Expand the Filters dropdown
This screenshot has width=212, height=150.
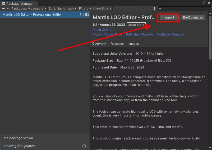click(x=85, y=8)
